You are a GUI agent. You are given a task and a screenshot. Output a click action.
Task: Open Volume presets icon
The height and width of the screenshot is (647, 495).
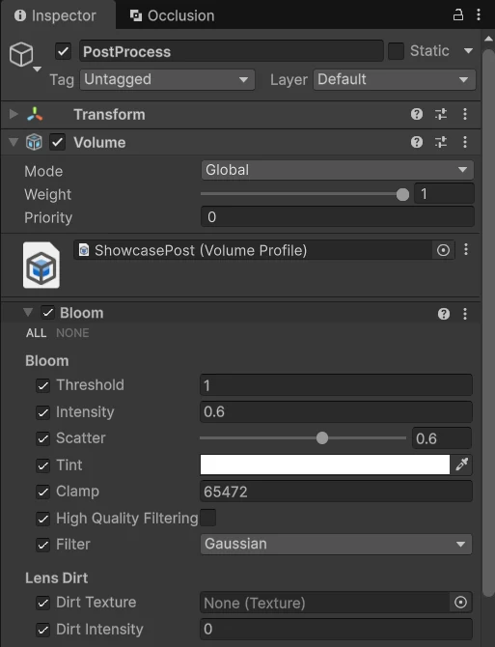point(441,142)
